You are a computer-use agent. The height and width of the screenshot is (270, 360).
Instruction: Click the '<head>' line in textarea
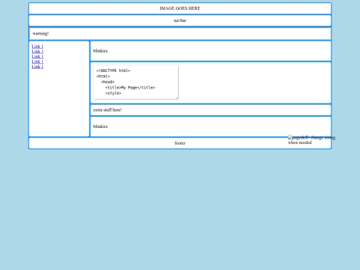click(107, 82)
